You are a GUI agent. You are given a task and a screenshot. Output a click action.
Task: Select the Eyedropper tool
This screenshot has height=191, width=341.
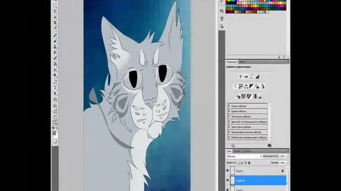coord(55,29)
